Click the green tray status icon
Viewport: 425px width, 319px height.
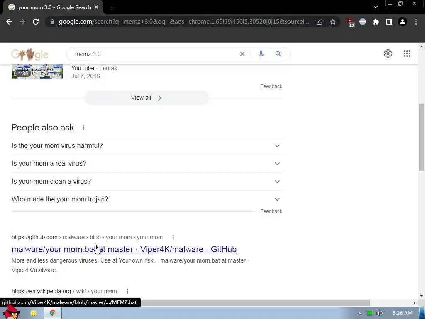click(370, 313)
